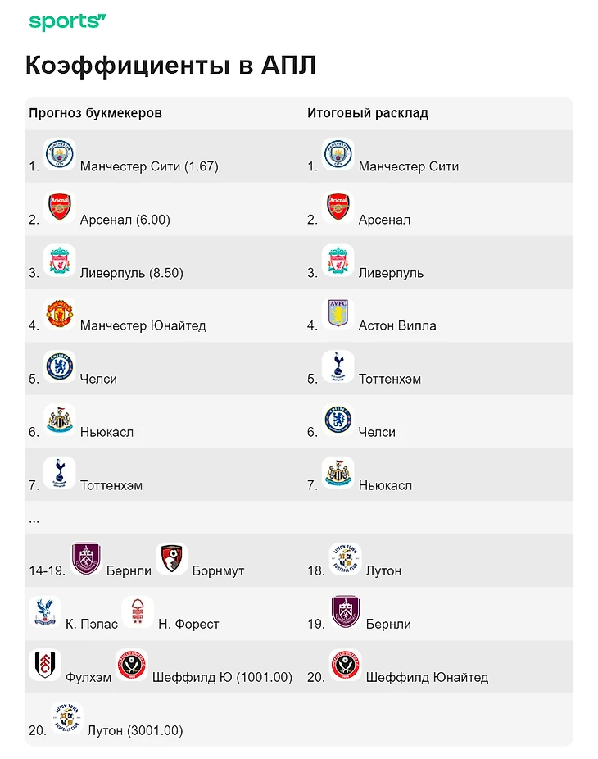Click the Bournemouth crest
The height and width of the screenshot is (759, 598).
(x=171, y=559)
